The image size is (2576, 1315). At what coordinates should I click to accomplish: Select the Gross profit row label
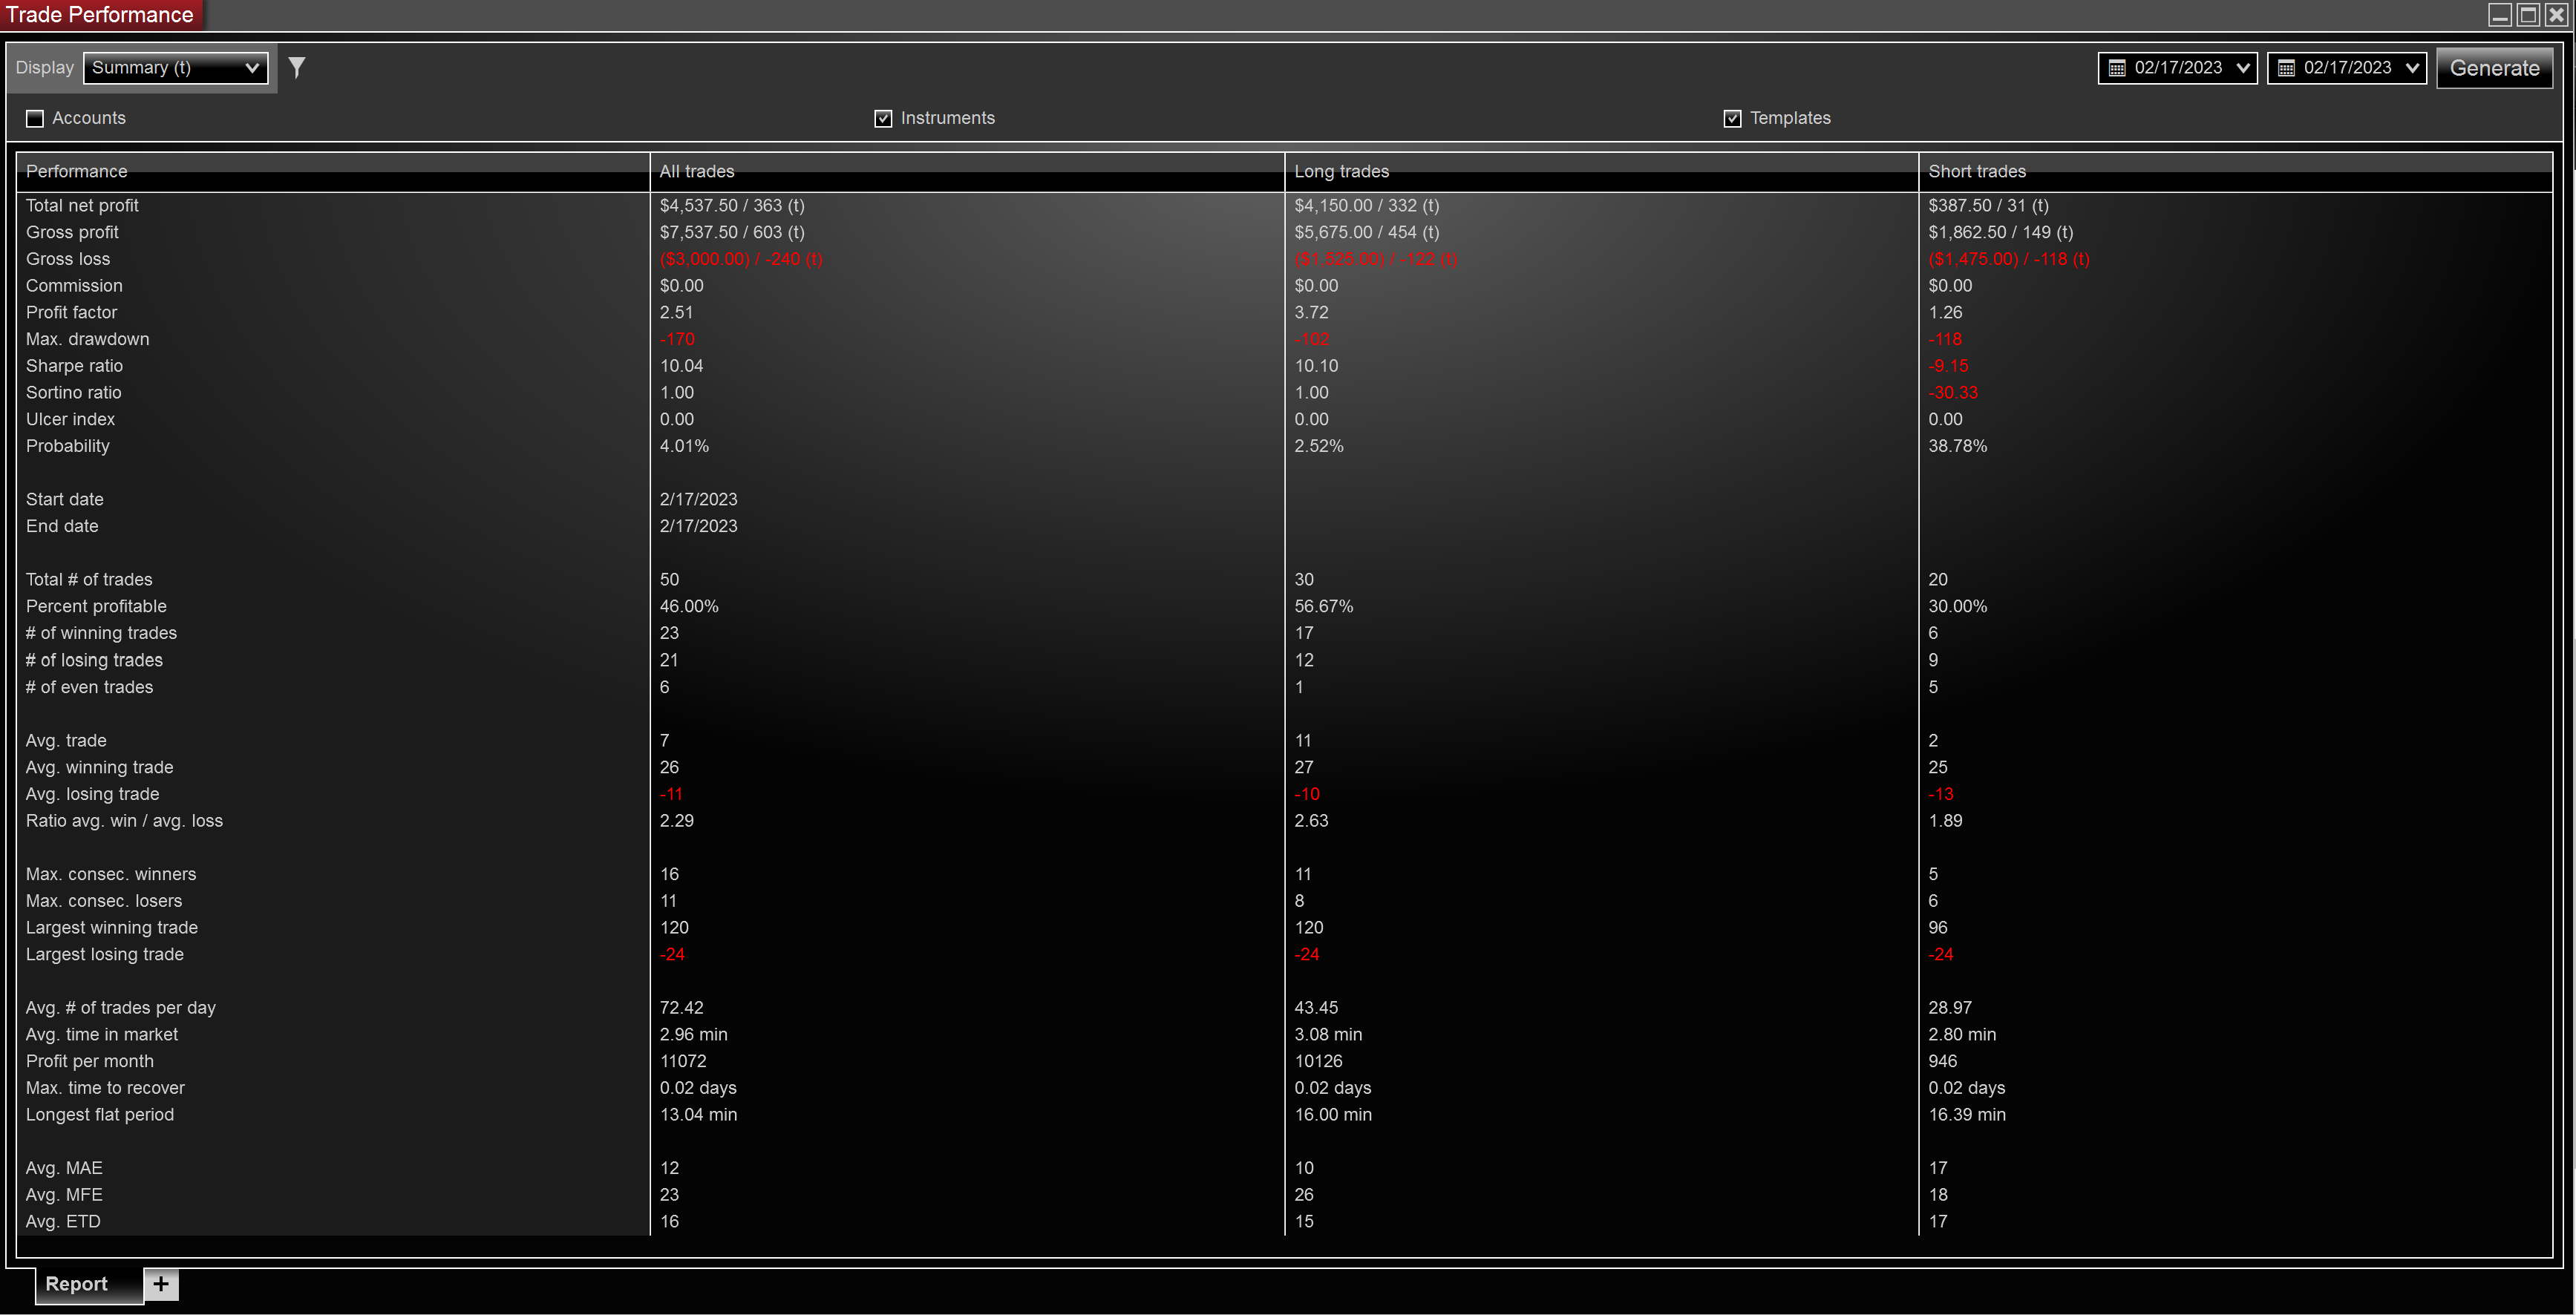pos(72,232)
